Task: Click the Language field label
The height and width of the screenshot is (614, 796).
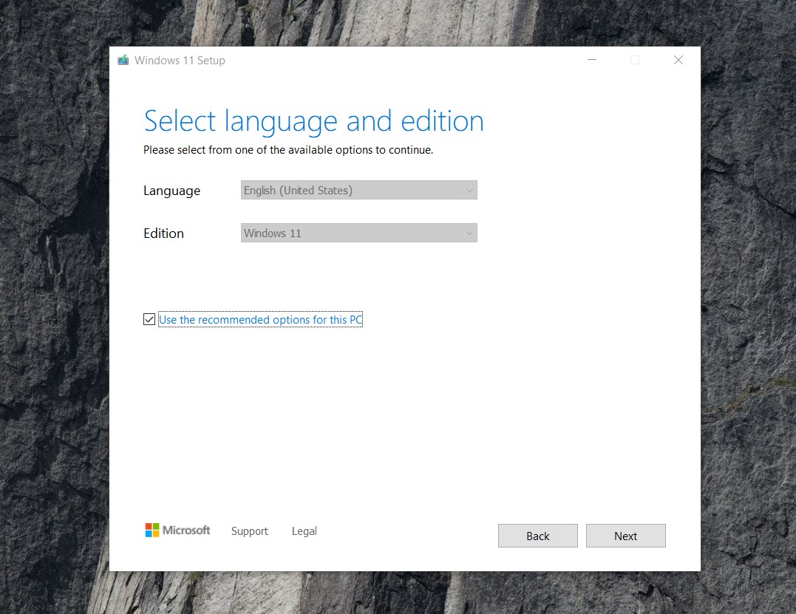Action: click(171, 191)
